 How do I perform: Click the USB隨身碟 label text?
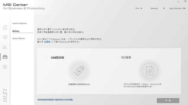(57, 58)
